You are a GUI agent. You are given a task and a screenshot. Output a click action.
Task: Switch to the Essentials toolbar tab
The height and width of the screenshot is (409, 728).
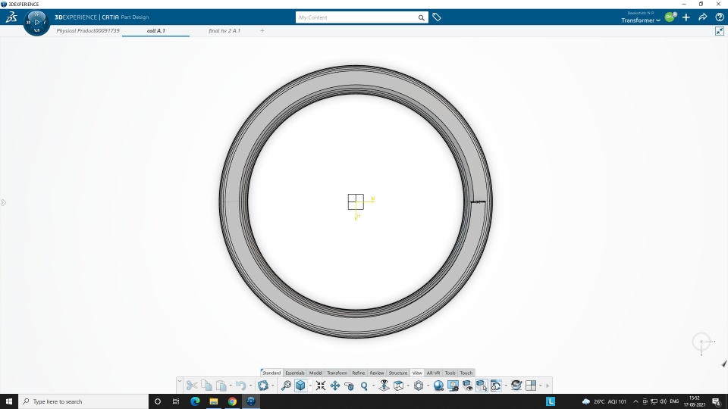295,373
